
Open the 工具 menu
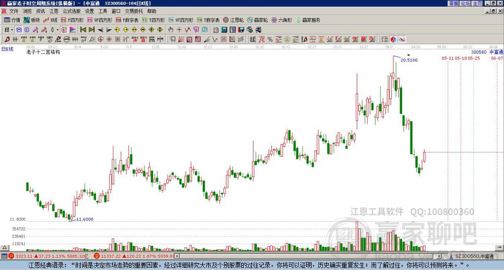pos(103,11)
